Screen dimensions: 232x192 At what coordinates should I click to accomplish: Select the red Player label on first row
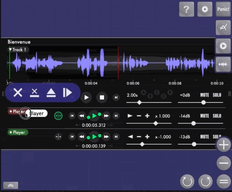pos(16,112)
